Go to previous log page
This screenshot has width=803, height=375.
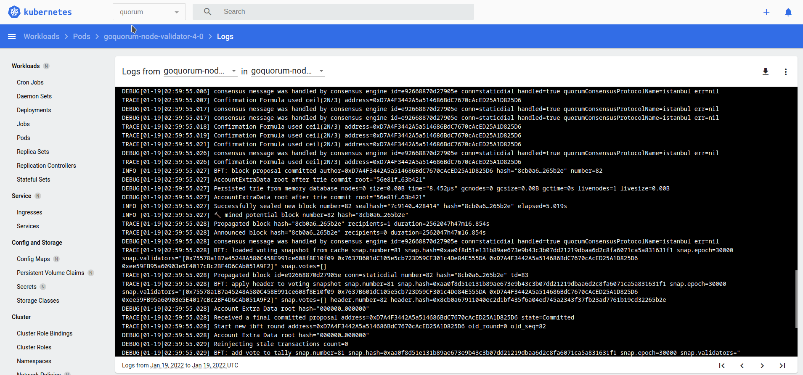[x=742, y=366]
